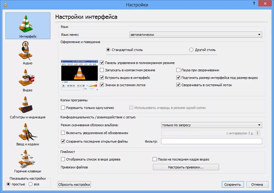Open Субтитры и индикация settings icon
This screenshot has height=193, width=274.
coord(26,105)
